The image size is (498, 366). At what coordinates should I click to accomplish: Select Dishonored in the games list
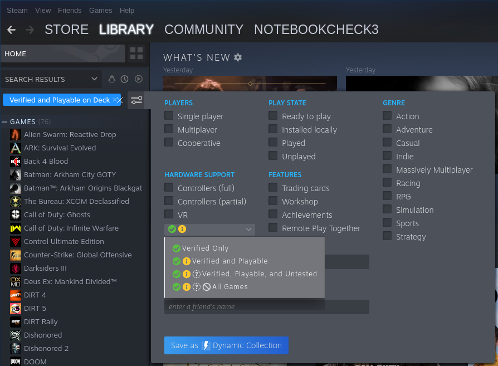43,335
